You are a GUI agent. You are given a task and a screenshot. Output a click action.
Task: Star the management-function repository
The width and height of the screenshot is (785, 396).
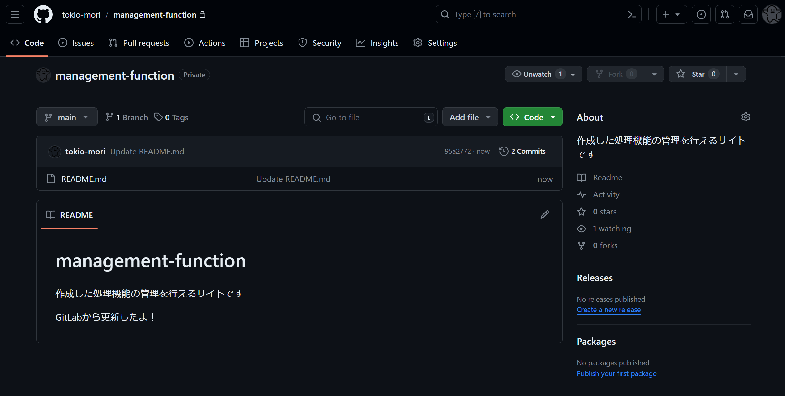(696, 74)
